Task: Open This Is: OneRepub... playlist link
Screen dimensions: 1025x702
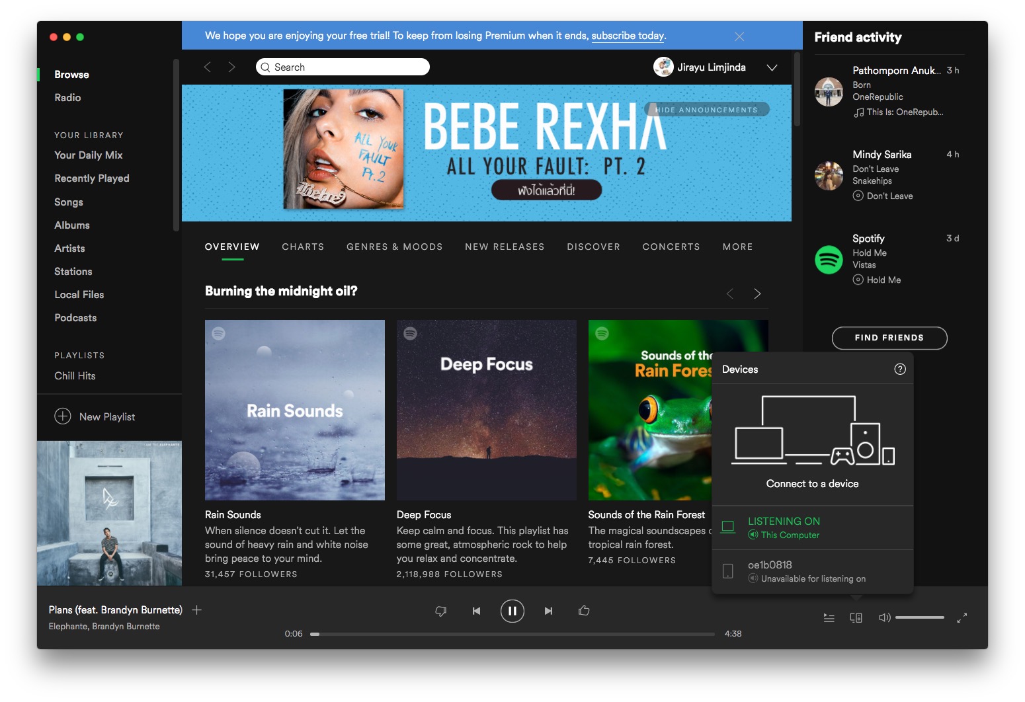Action: [905, 112]
